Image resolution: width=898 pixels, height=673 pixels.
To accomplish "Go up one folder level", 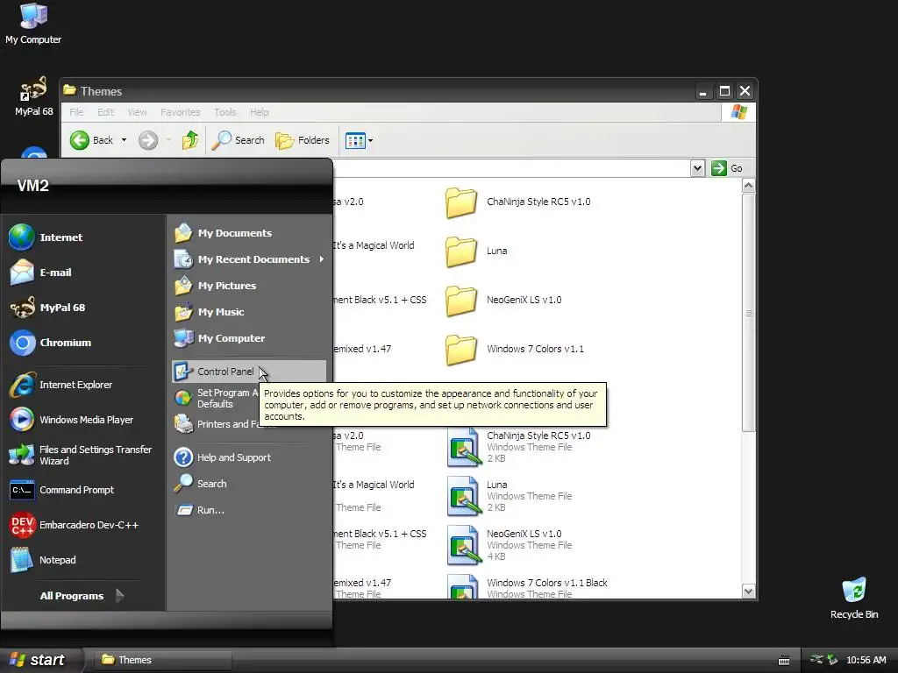I will coord(190,140).
